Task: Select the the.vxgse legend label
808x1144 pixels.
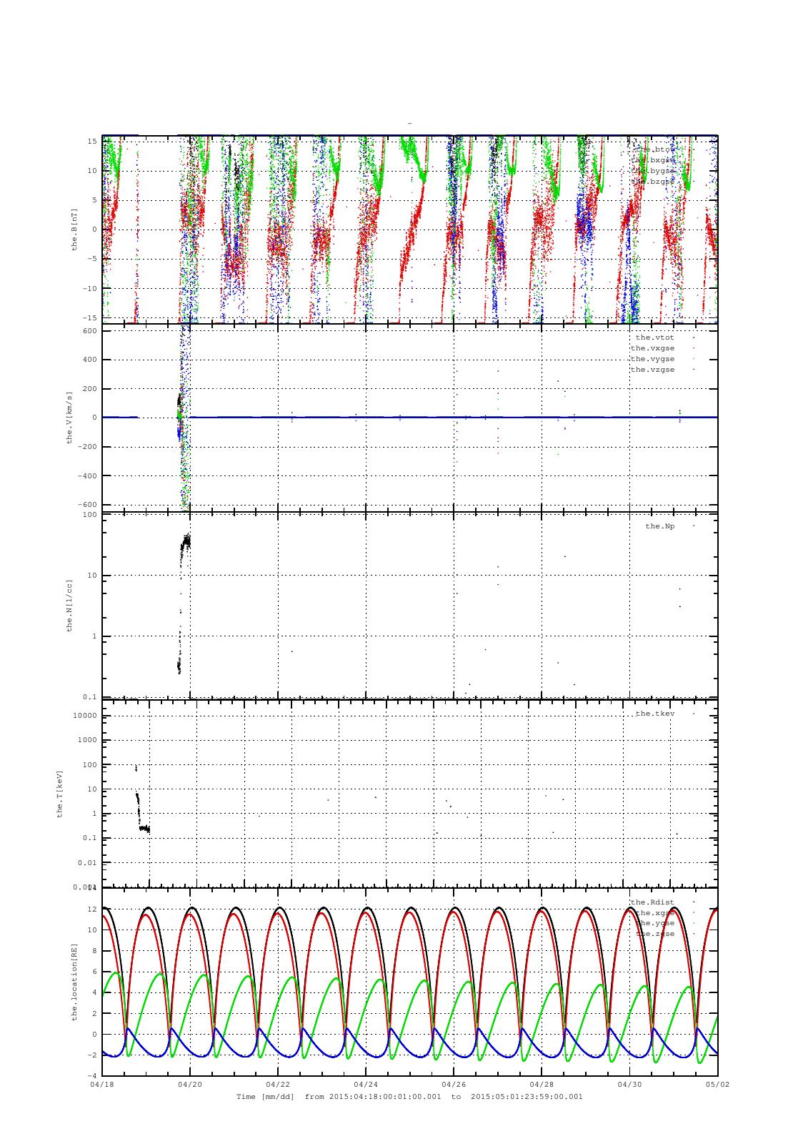Action: [652, 348]
